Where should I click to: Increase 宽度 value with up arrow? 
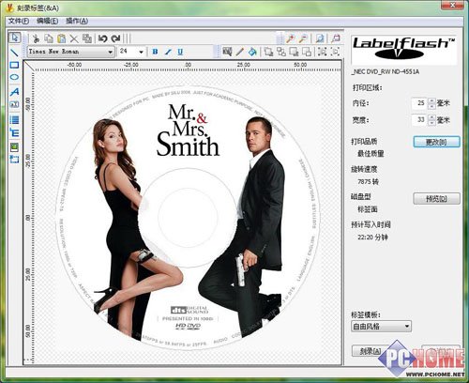(x=431, y=117)
